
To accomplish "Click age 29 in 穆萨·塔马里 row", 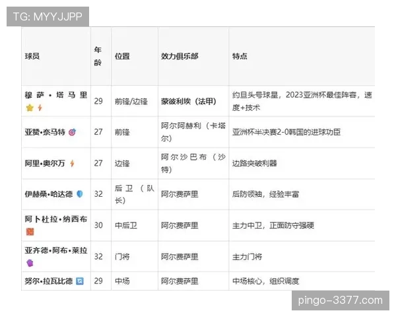I will 98,101.
